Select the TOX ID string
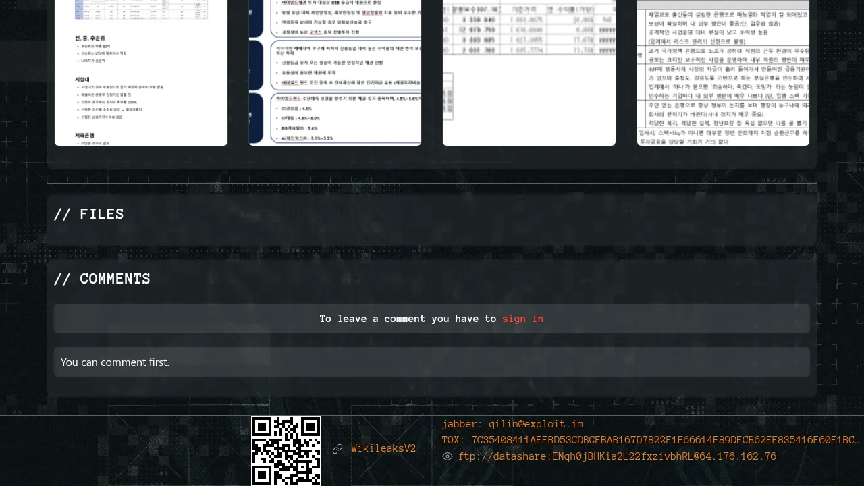 (665, 440)
